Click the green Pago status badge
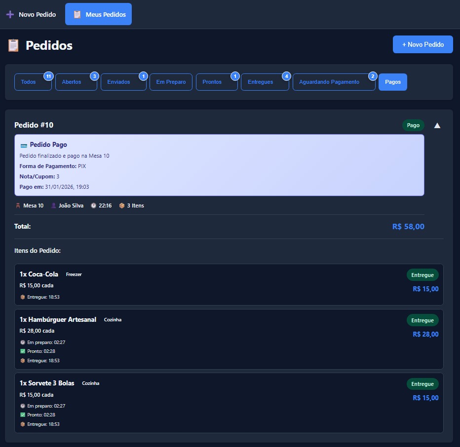This screenshot has width=460, height=447. coord(413,125)
